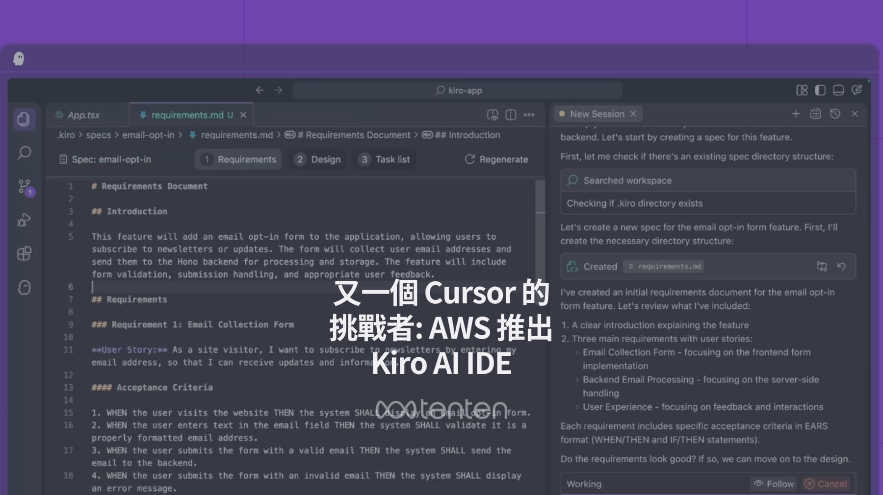
Task: Close the New Session tab
Action: pos(633,114)
